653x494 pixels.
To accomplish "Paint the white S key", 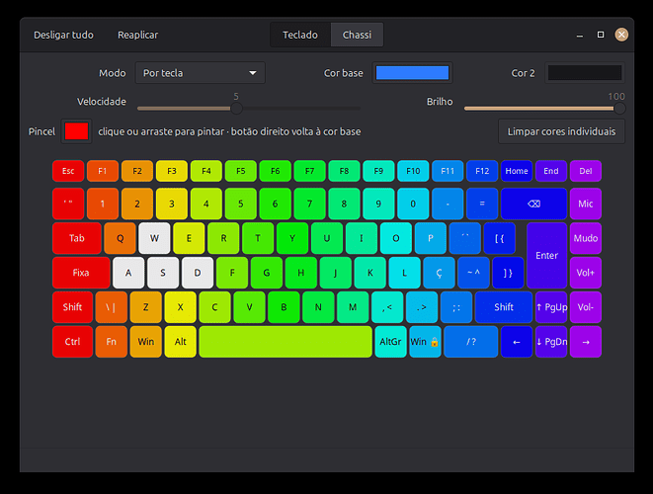I will [x=163, y=273].
